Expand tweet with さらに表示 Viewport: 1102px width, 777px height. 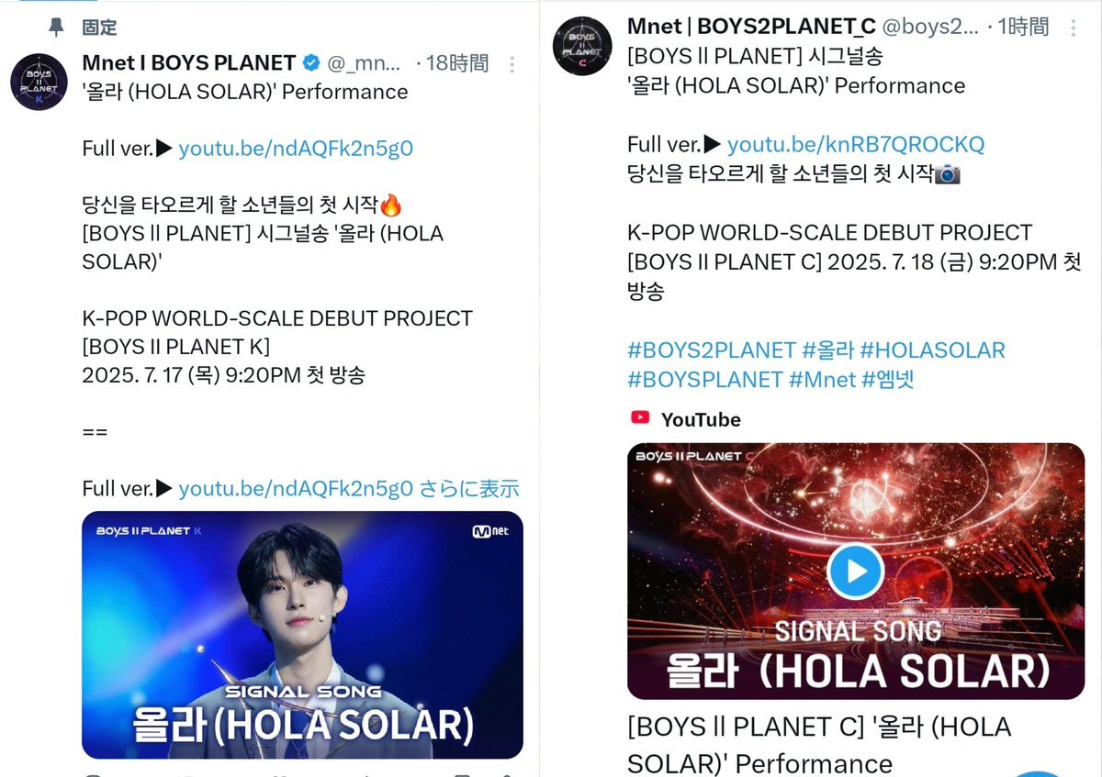469,488
